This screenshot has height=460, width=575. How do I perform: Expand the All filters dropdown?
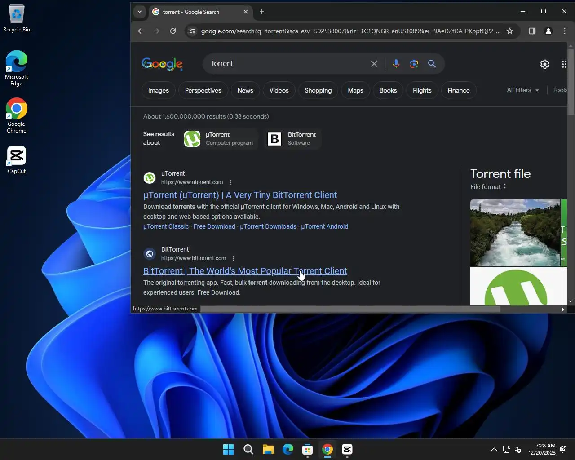523,90
